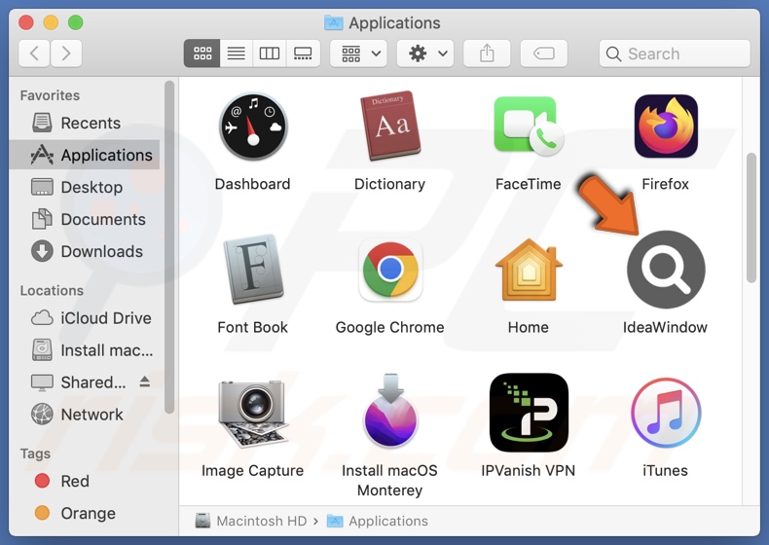Open the Dashboard app icon
Image resolution: width=769 pixels, height=545 pixels.
coord(253,127)
